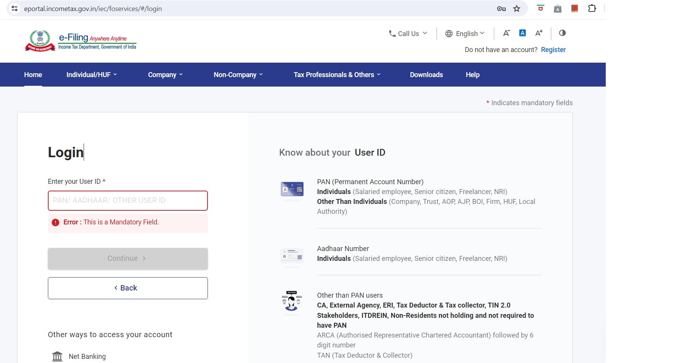
Task: Click 'Other ways to access your account'
Action: (110, 335)
